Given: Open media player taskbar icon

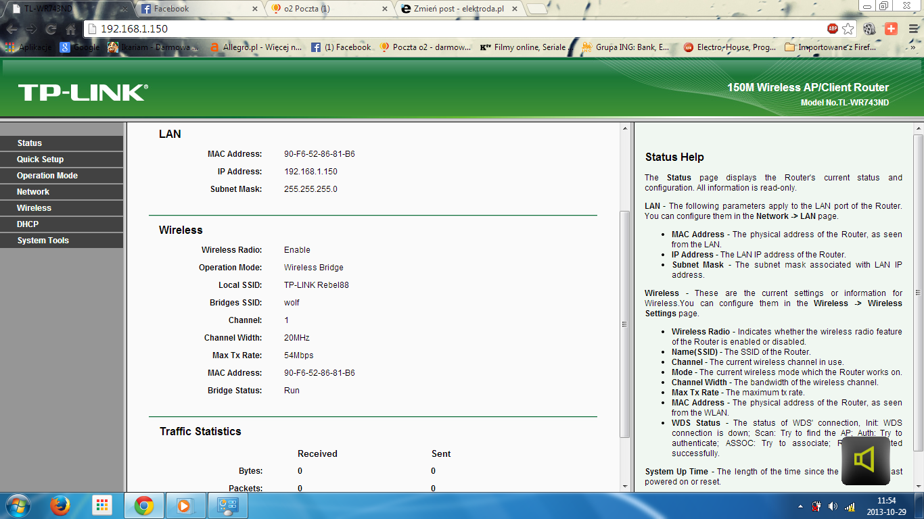Looking at the screenshot, I should coord(185,505).
